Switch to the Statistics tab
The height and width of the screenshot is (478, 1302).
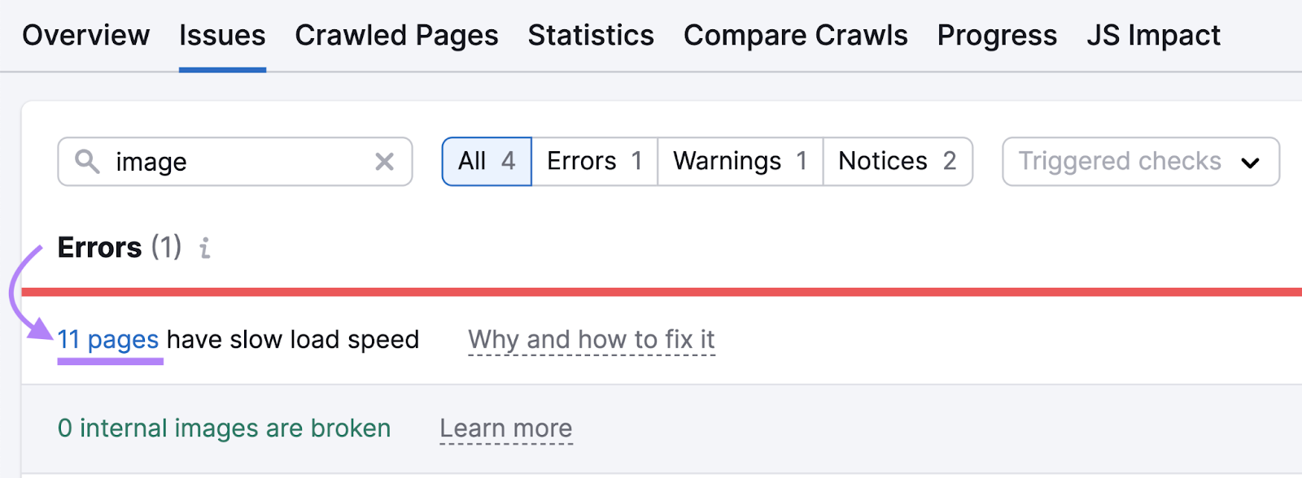coord(591,35)
